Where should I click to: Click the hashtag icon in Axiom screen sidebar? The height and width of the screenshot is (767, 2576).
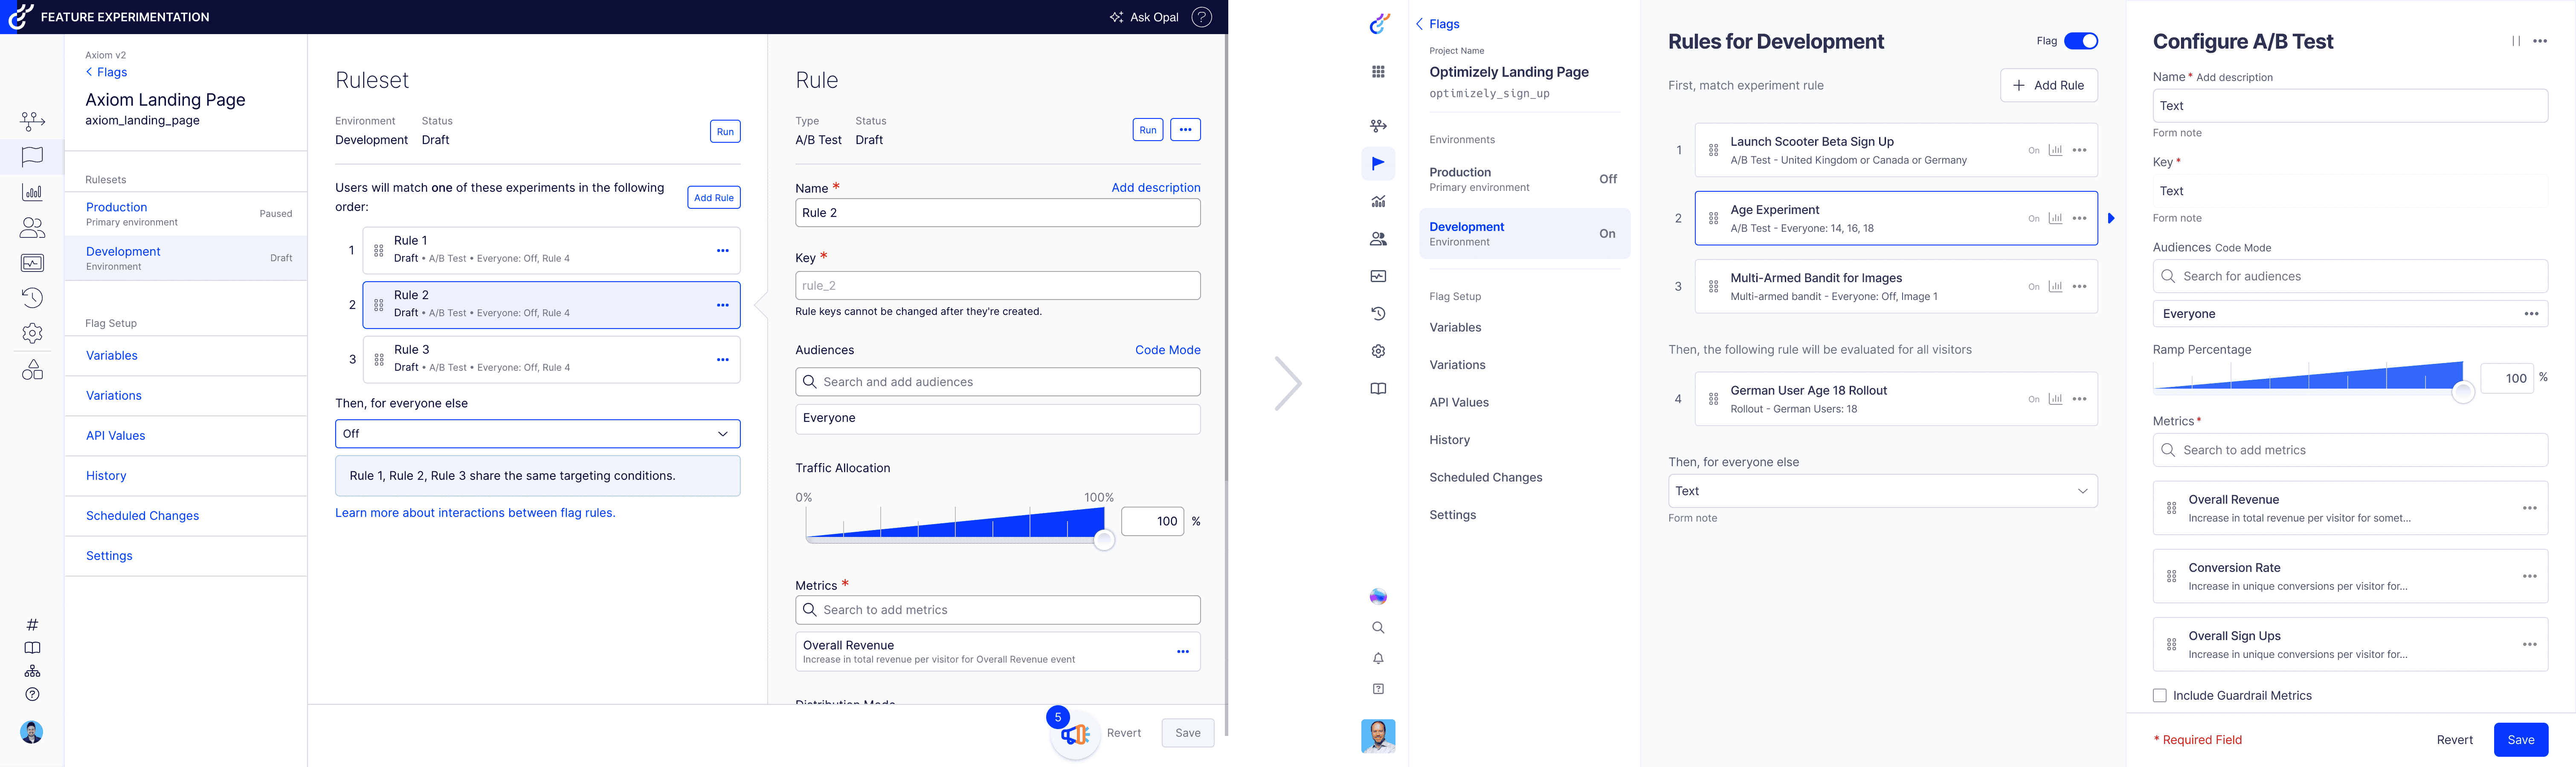click(32, 625)
